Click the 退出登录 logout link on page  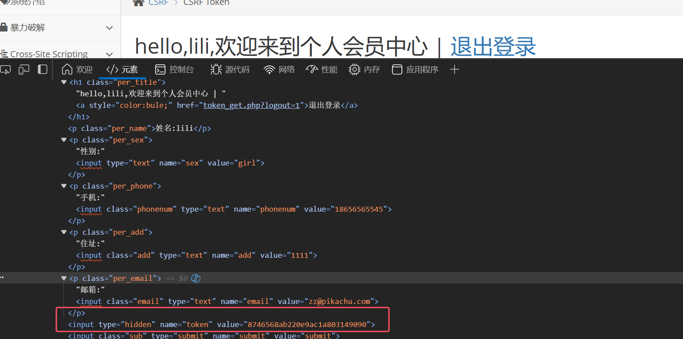493,47
